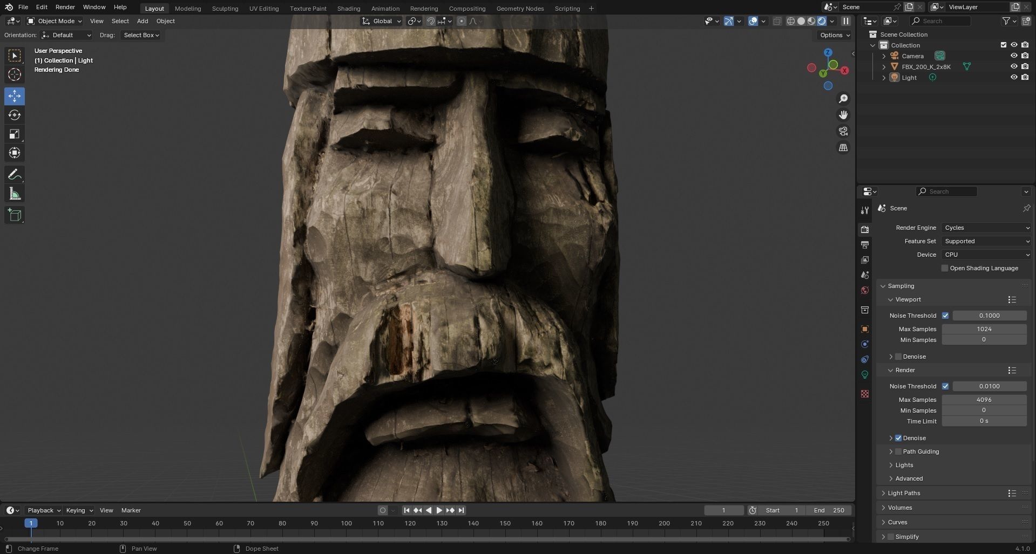
Task: Open the View Layer properties tab
Action: point(865,259)
